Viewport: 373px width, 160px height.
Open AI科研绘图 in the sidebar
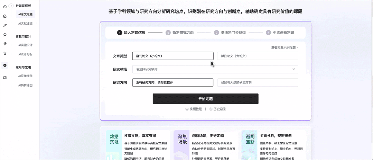tap(25, 85)
